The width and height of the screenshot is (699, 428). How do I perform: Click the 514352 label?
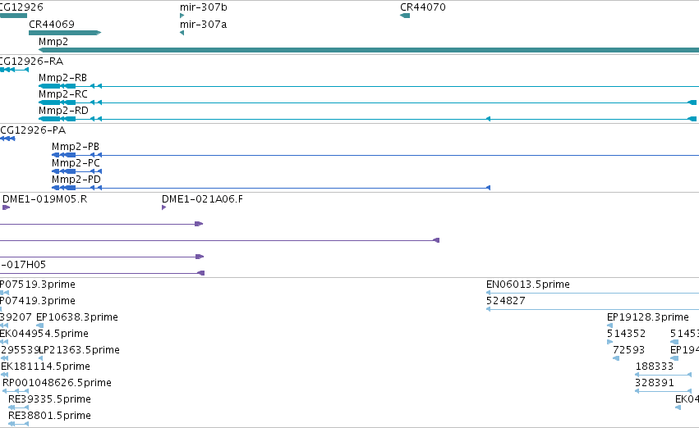click(627, 334)
